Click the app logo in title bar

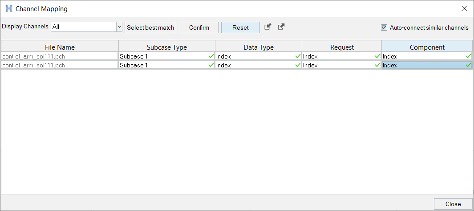[x=9, y=9]
